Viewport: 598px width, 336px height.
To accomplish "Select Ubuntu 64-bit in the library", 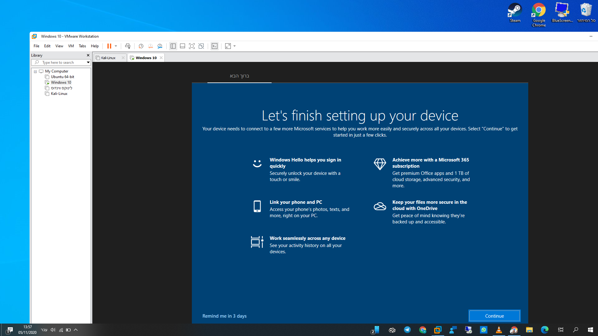I will point(62,77).
